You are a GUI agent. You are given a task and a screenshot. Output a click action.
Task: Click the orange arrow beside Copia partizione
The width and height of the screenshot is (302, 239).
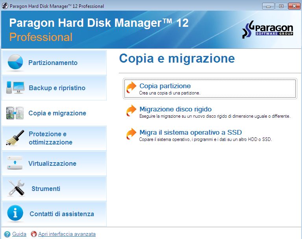131,88
